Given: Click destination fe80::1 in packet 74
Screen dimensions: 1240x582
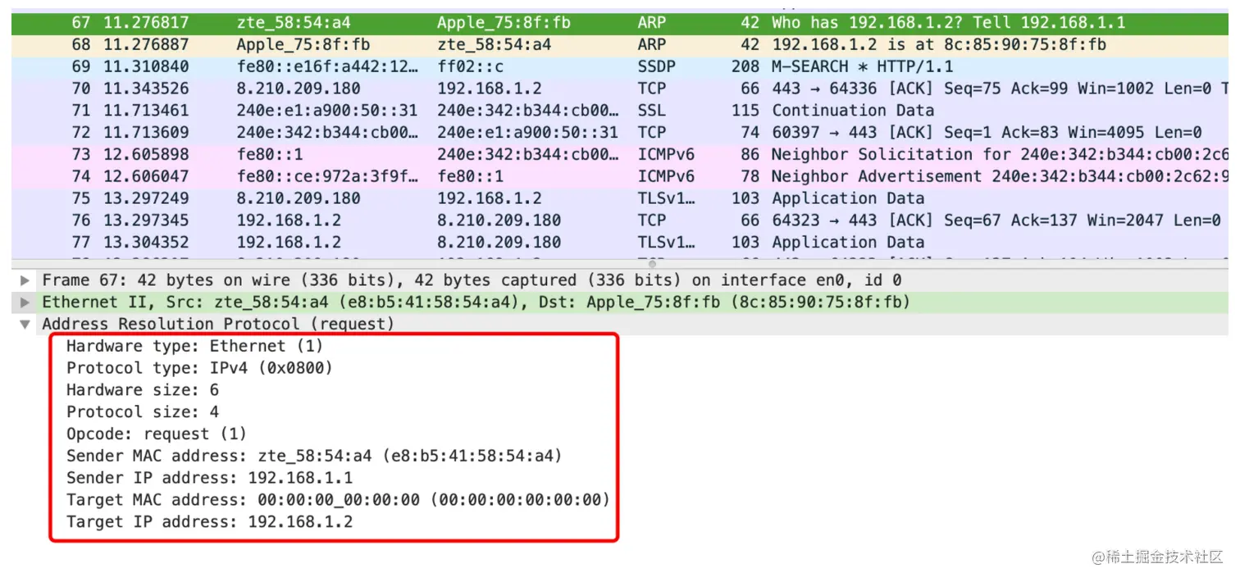Looking at the screenshot, I should coord(470,176).
